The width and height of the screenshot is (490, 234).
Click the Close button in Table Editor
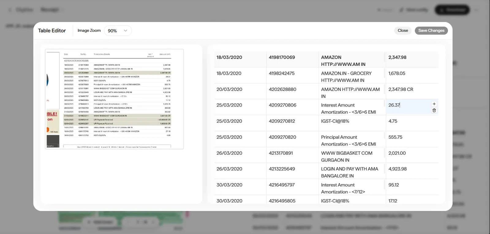pos(403,31)
